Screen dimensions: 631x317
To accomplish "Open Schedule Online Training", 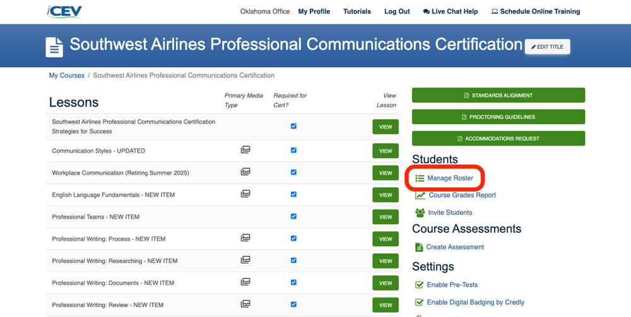I will click(536, 11).
